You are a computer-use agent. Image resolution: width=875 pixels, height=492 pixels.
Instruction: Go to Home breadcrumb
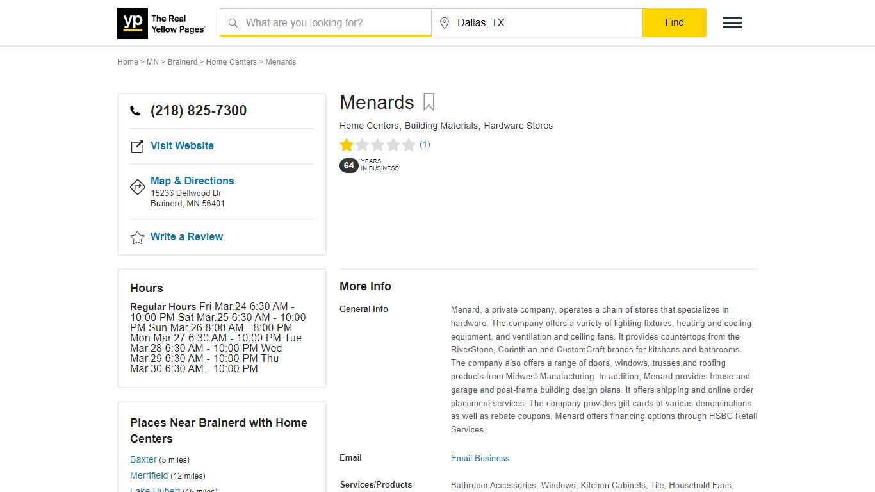(x=127, y=62)
